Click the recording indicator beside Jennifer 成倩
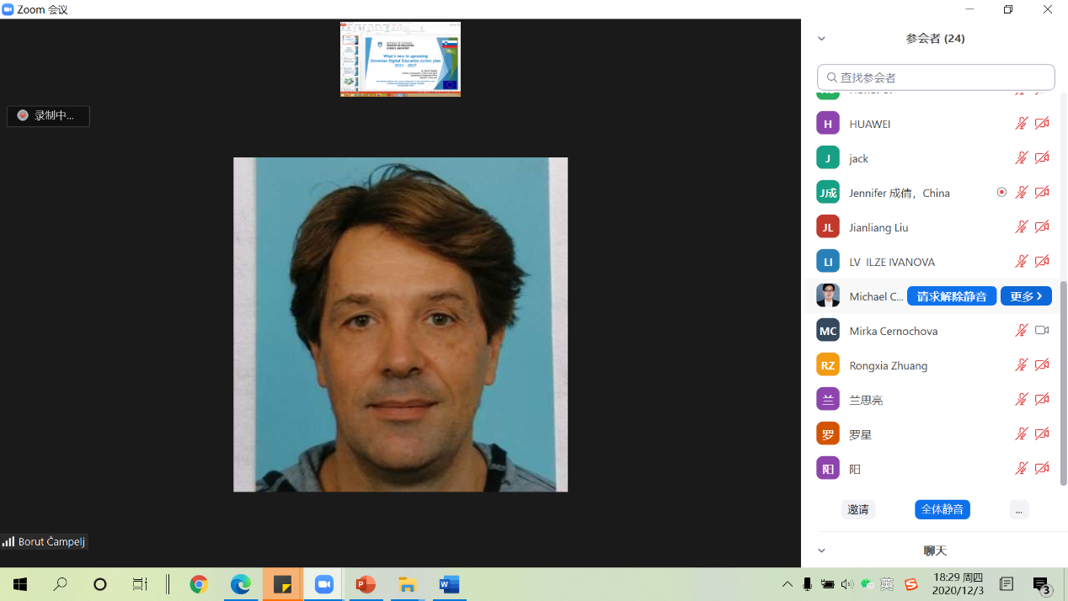The height and width of the screenshot is (601, 1068). click(1001, 193)
